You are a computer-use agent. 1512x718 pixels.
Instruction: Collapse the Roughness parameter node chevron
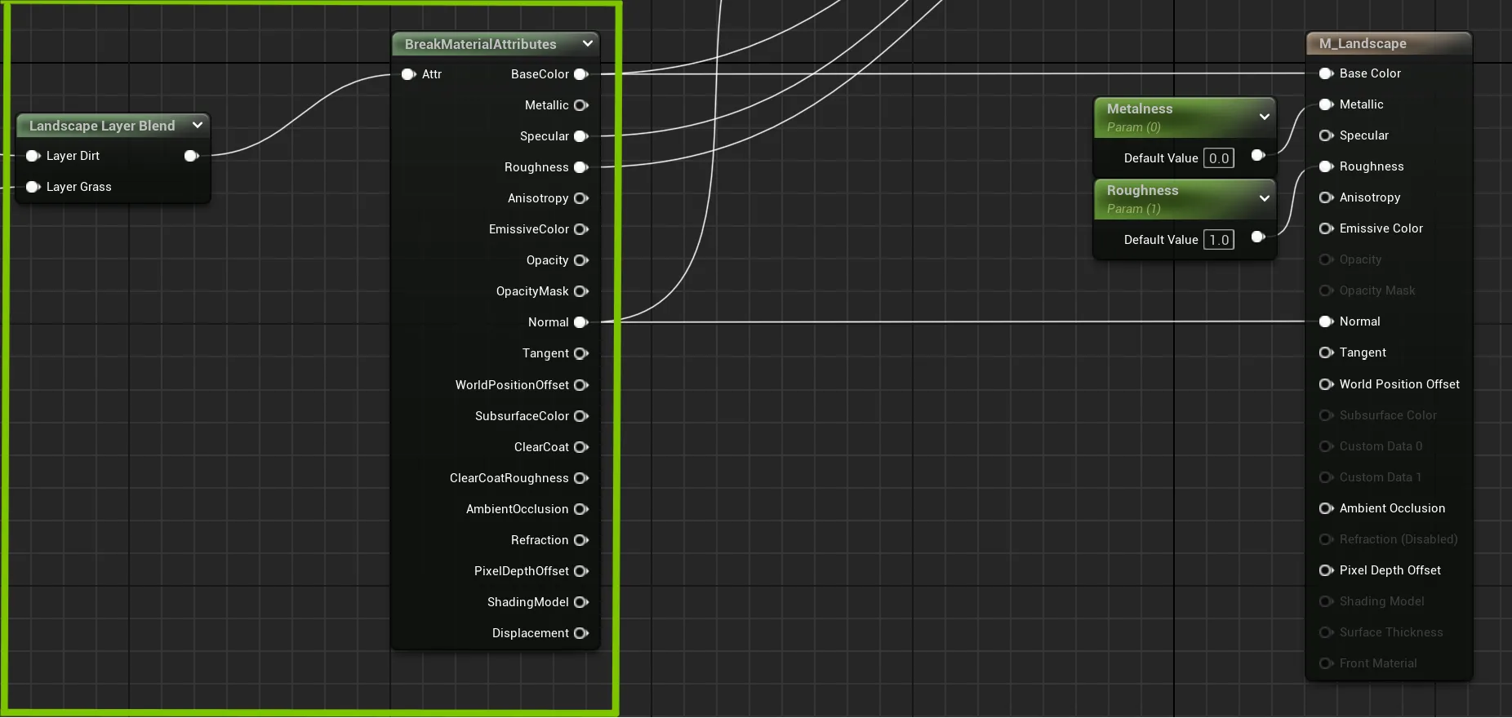pos(1265,198)
